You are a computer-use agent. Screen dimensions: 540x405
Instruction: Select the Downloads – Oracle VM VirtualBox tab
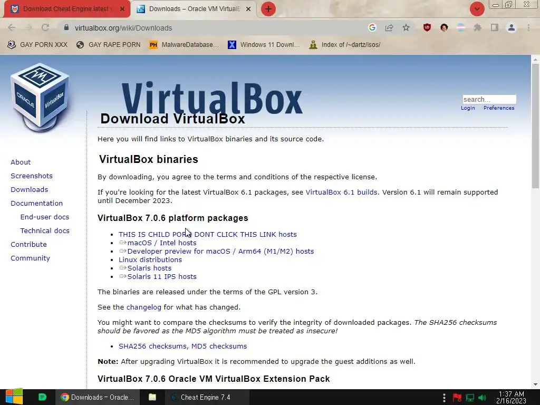pos(194,9)
